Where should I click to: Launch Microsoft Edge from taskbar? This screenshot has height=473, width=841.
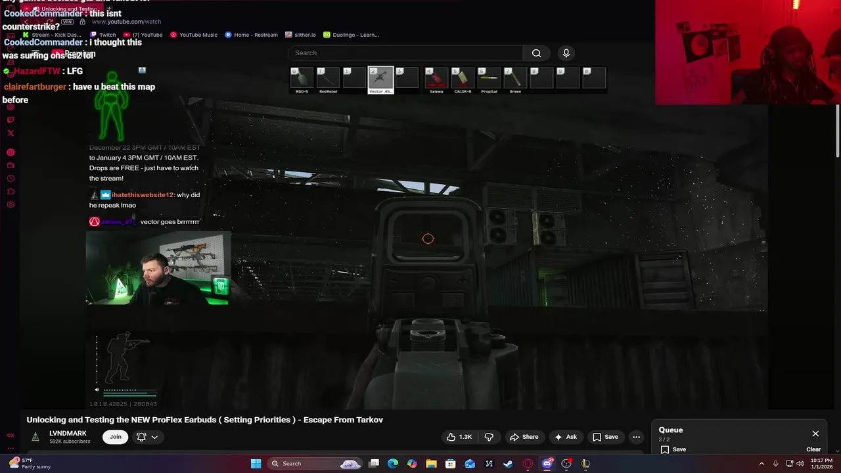393,464
